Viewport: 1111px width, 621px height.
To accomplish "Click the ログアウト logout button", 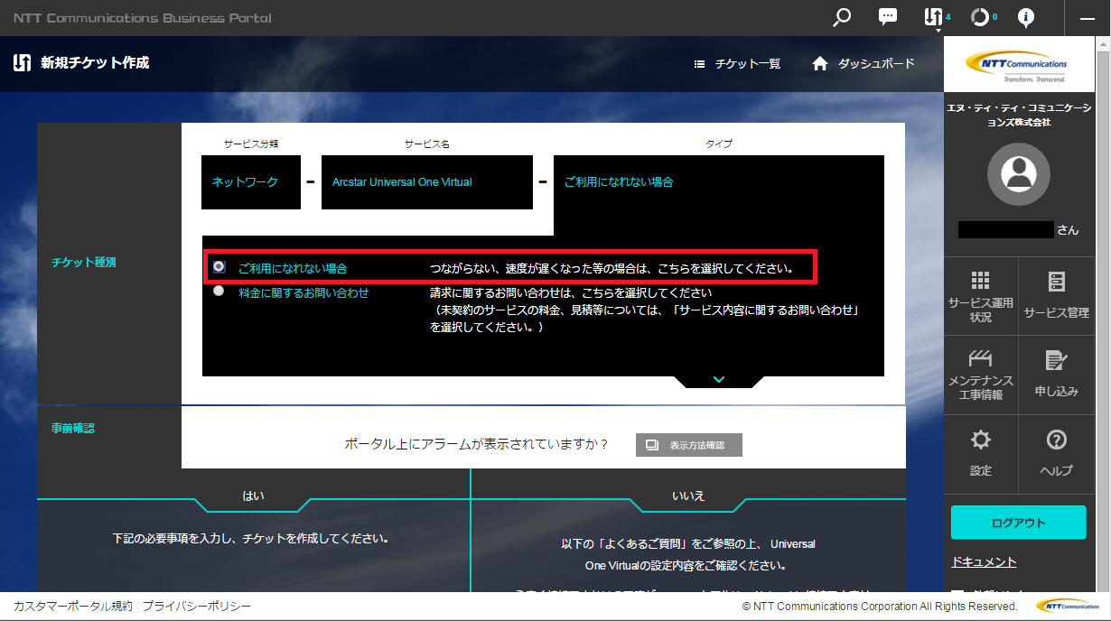I will pos(1018,523).
